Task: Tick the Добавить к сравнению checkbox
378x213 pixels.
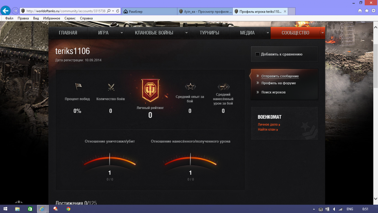Action: (257, 54)
